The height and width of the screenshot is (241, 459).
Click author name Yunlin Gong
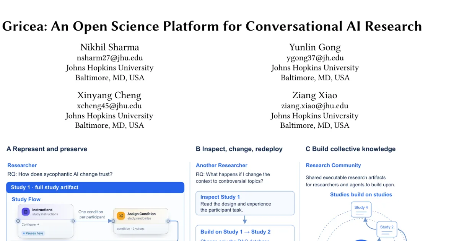(315, 47)
